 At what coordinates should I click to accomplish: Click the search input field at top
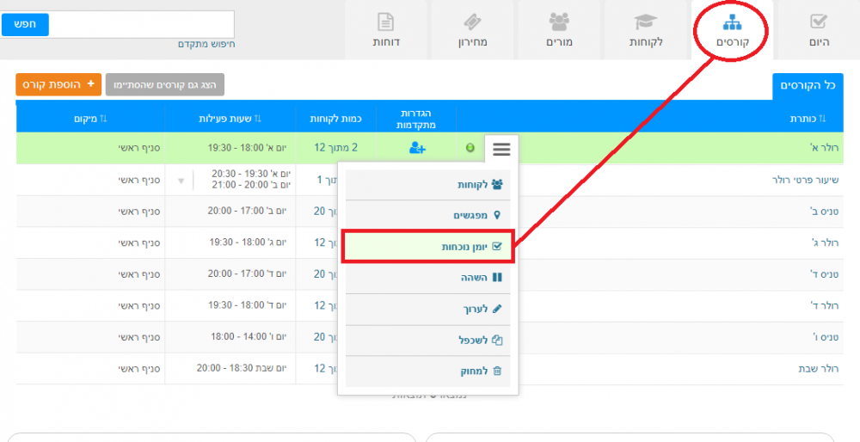point(142,24)
